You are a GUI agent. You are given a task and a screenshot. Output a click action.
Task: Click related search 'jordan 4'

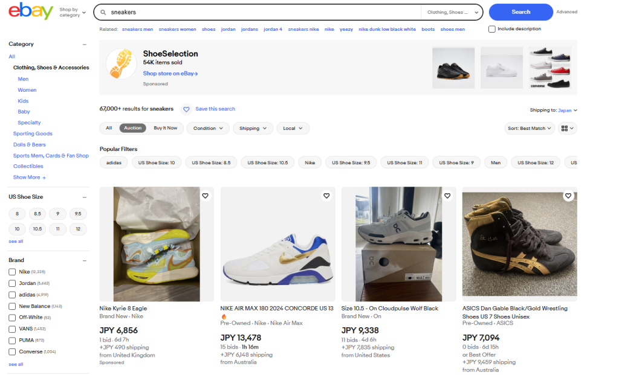273,29
